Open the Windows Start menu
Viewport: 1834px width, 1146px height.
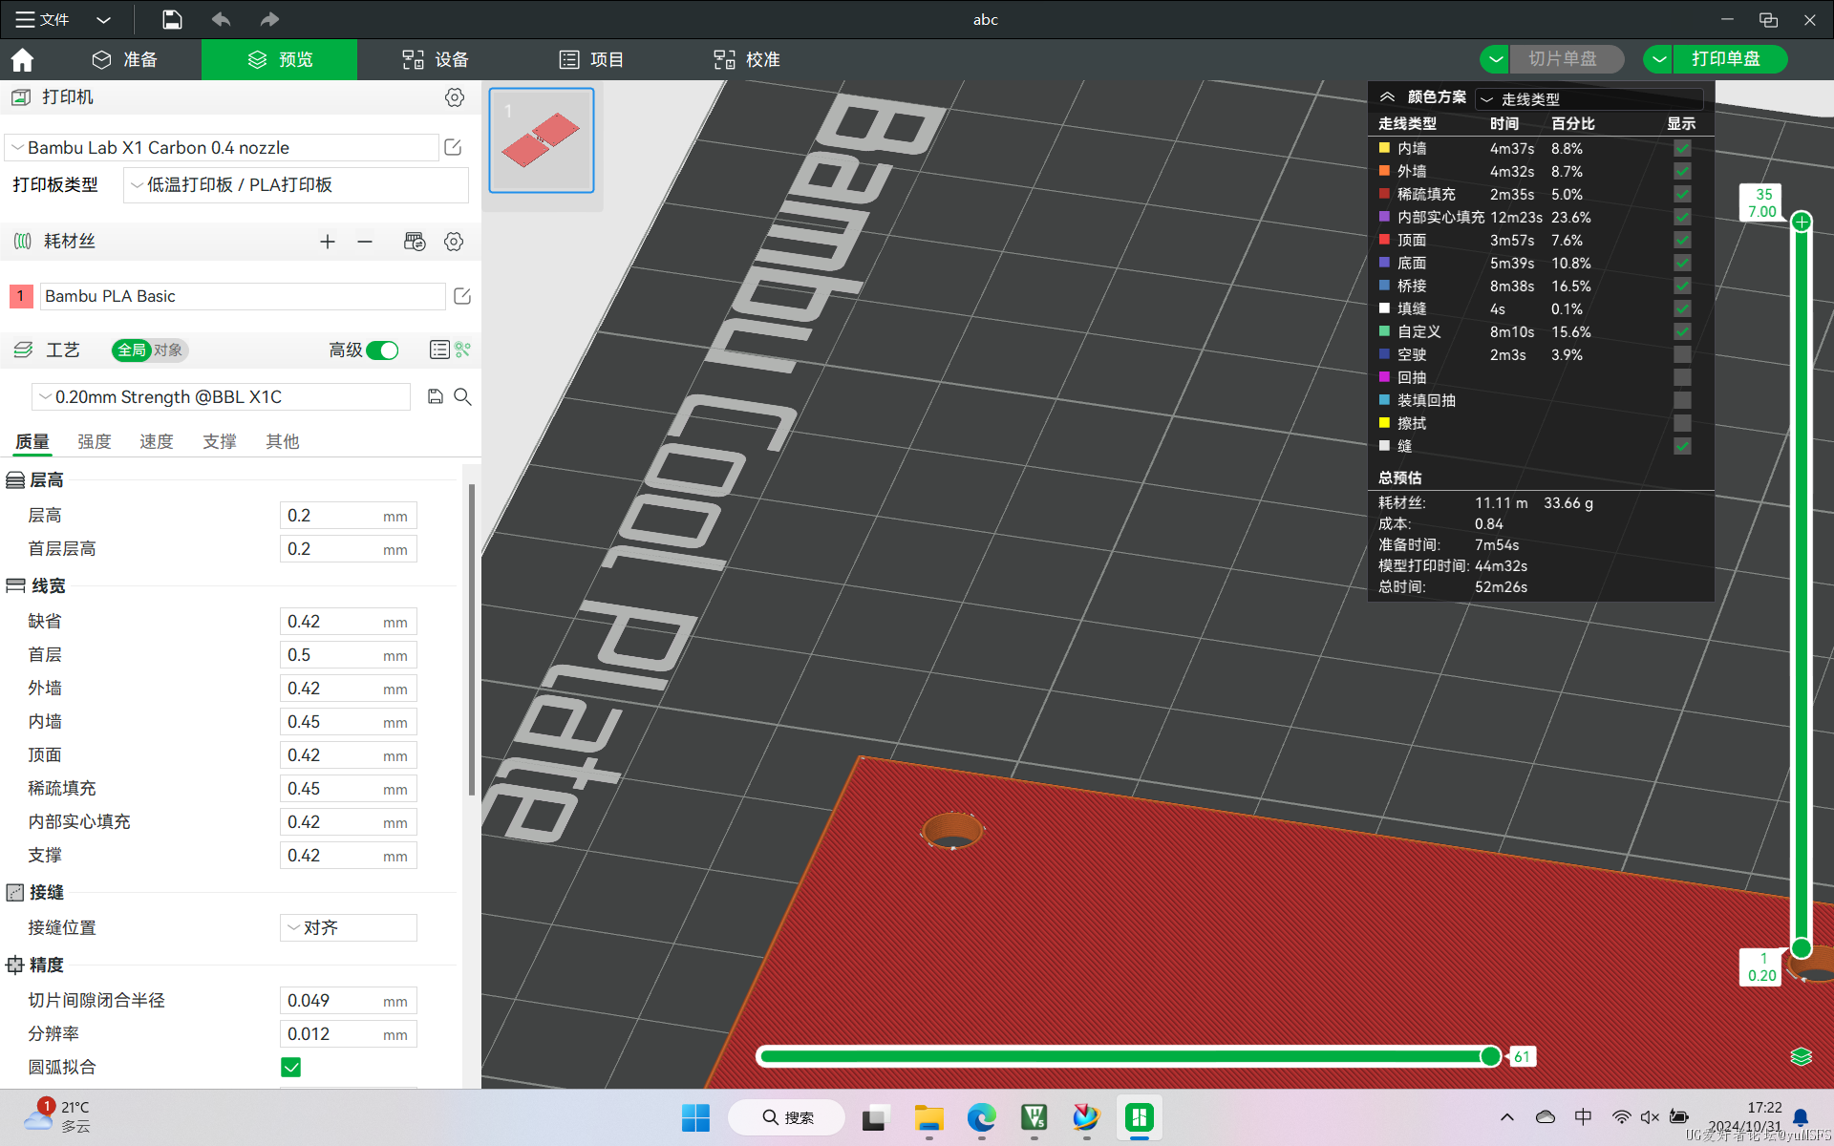coord(695,1117)
